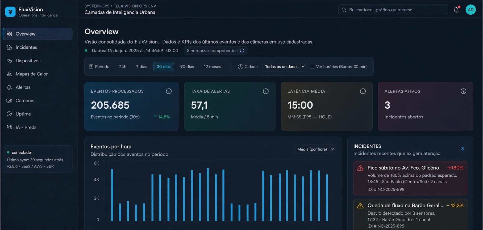Viewport: 483px width, 230px height.
Task: Click the Incidentes sidebar icon
Action: pos(9,47)
